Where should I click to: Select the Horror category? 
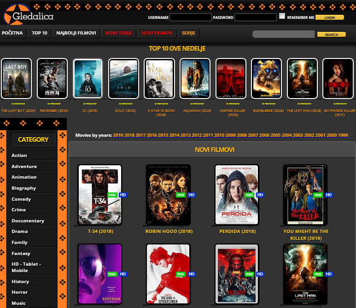(x=19, y=292)
